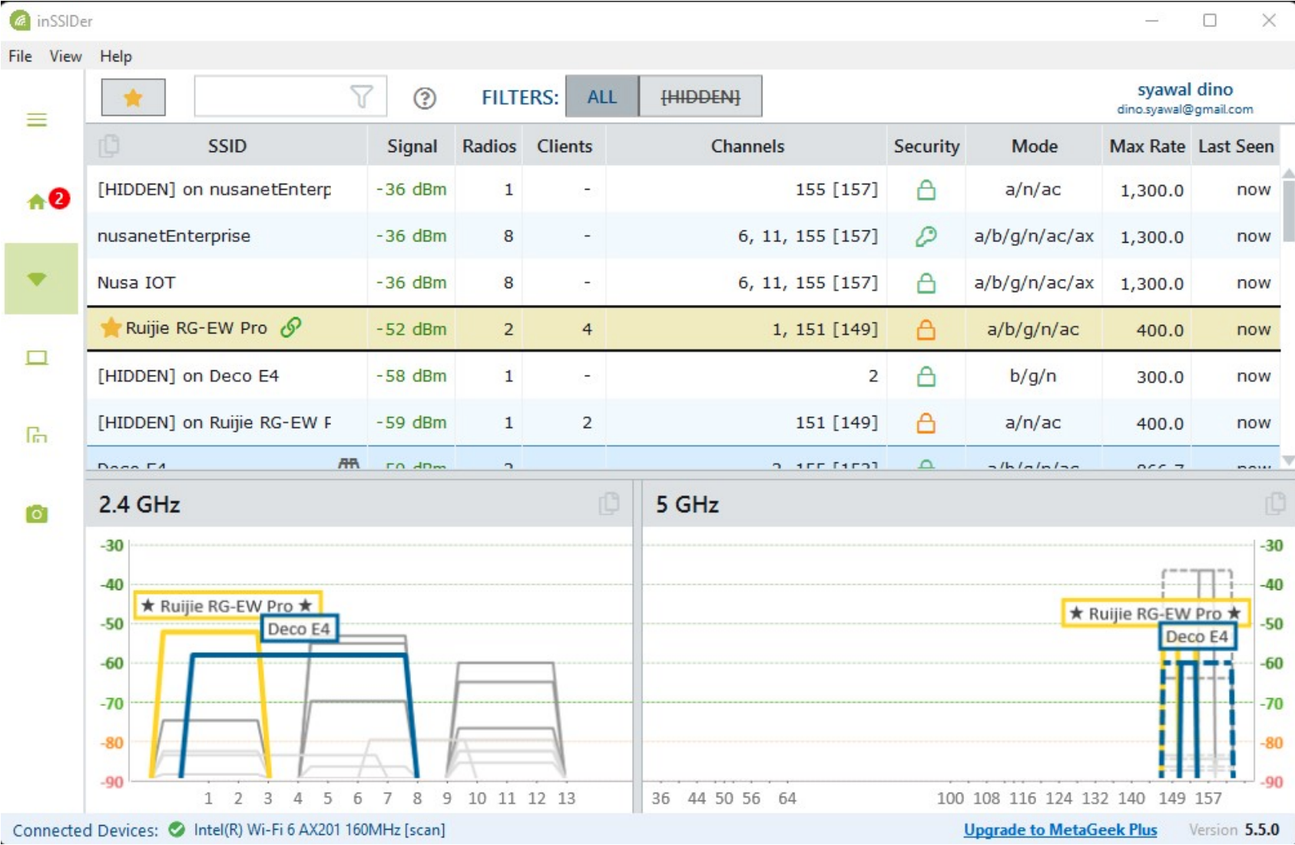Image resolution: width=1295 pixels, height=845 pixels.
Task: Select the [HIDDEN] on Deco E4 row
Action: (684, 376)
